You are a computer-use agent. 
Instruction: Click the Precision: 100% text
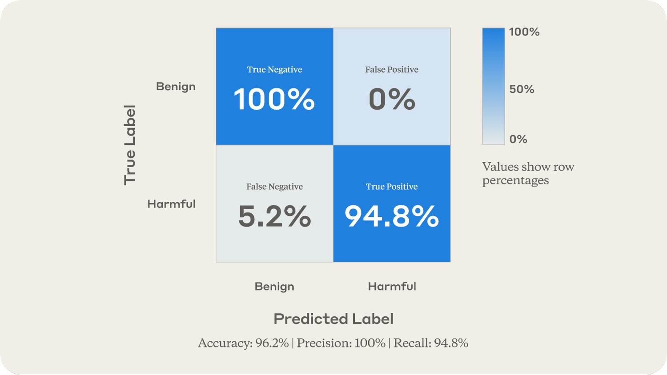coord(341,343)
